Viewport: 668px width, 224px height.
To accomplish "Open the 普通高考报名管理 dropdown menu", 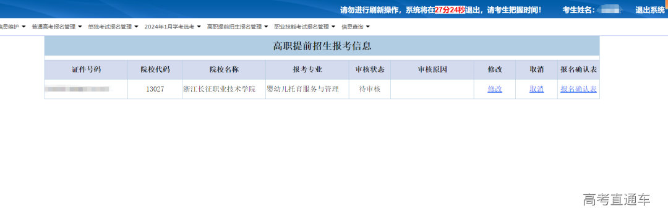I will 56,27.
